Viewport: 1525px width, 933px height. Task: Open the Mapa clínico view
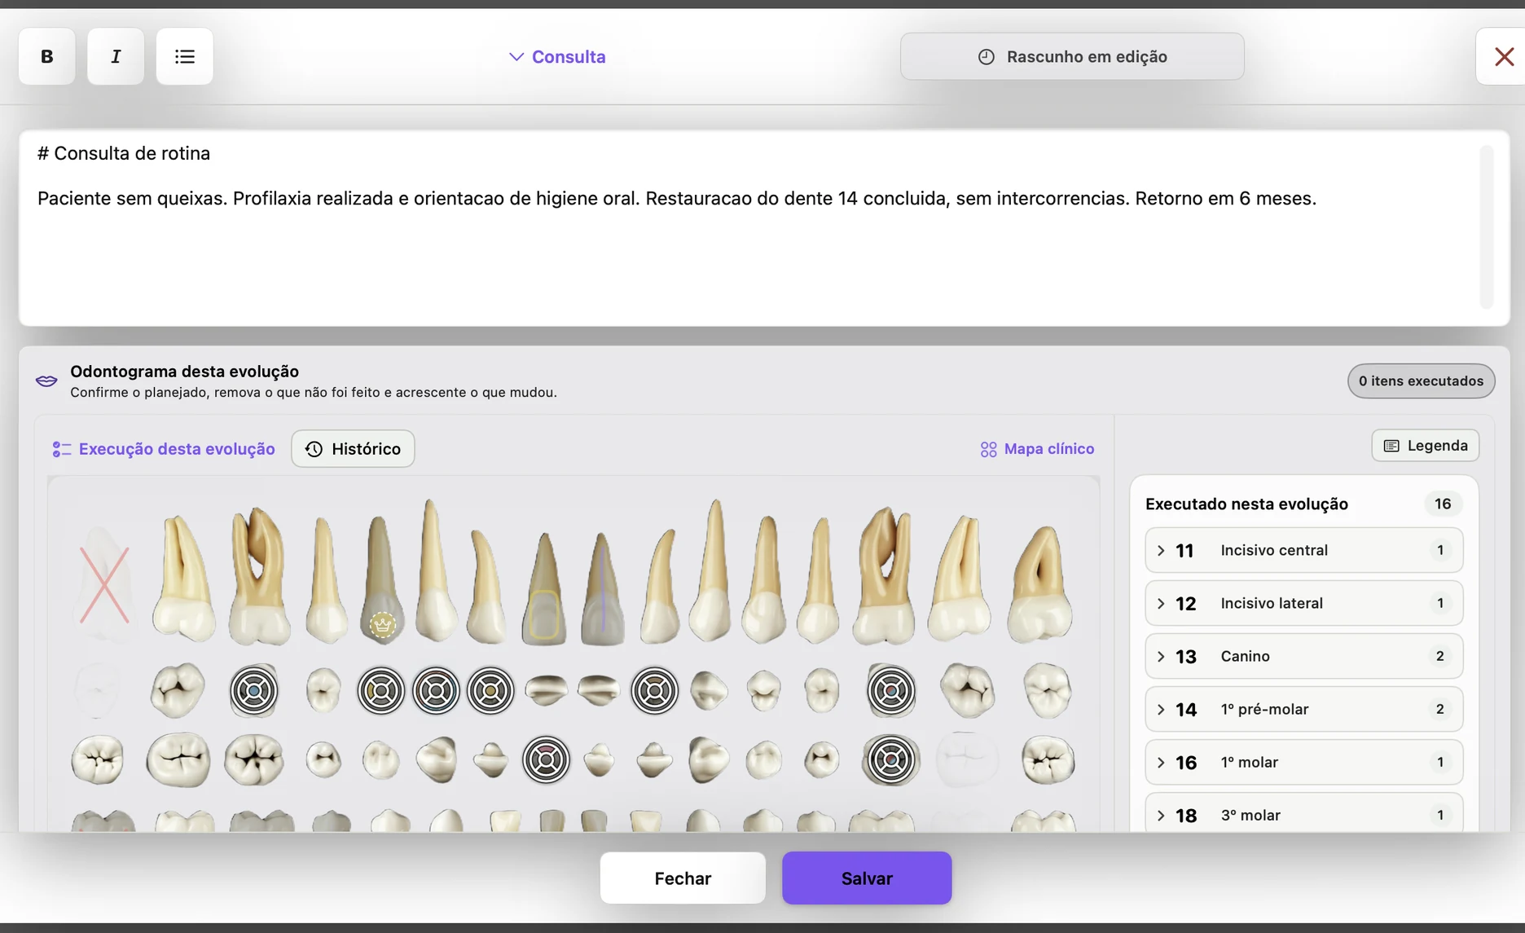(1037, 449)
